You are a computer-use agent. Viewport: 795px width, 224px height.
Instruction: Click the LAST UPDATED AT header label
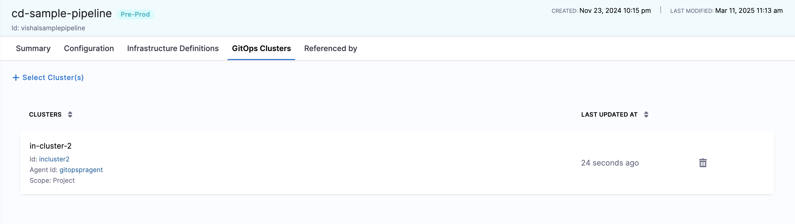click(x=609, y=114)
